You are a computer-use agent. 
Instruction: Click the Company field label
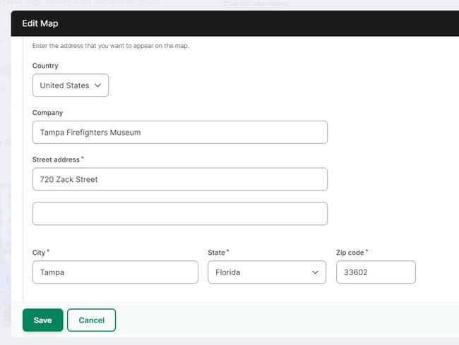(x=47, y=112)
